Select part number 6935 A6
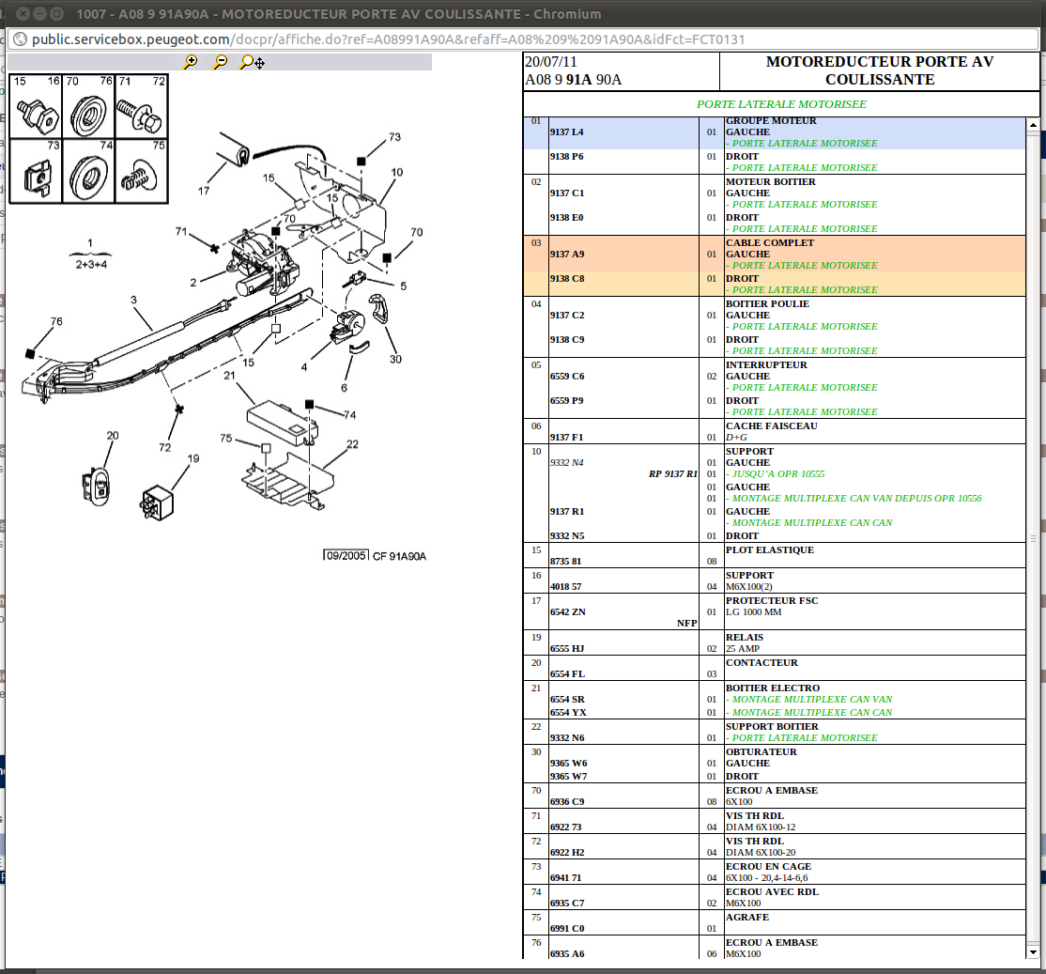Viewport: 1046px width, 974px height. pos(567,954)
